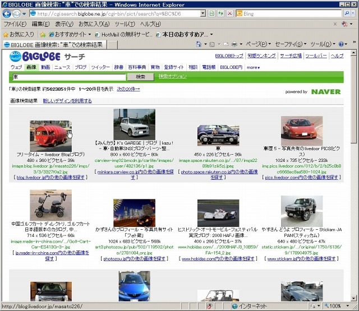The width and height of the screenshot is (359, 311).
Task: Open the ツール(T) menu in menu bar
Action: (x=125, y=24)
